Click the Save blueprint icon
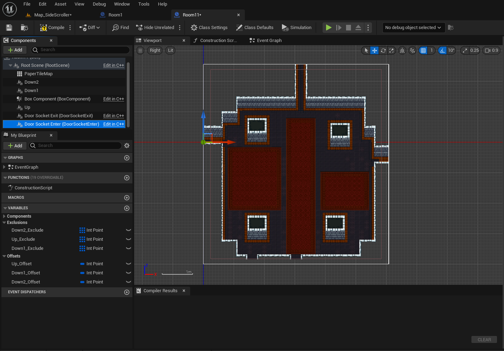The image size is (504, 351). click(x=9, y=28)
